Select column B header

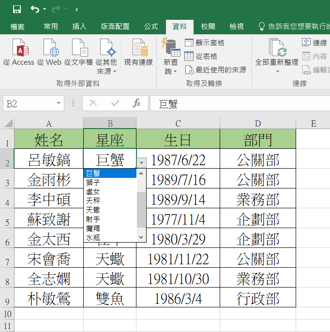tap(110, 123)
